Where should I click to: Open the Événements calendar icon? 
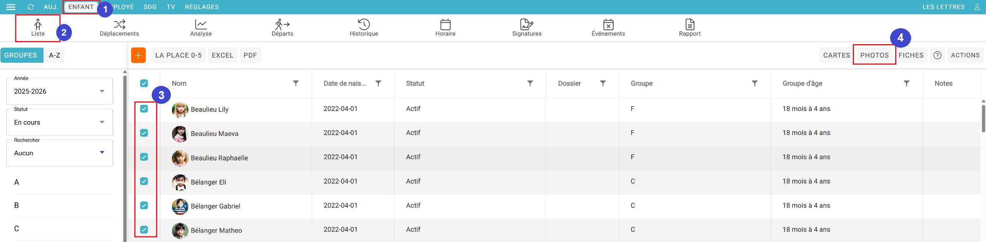(608, 25)
